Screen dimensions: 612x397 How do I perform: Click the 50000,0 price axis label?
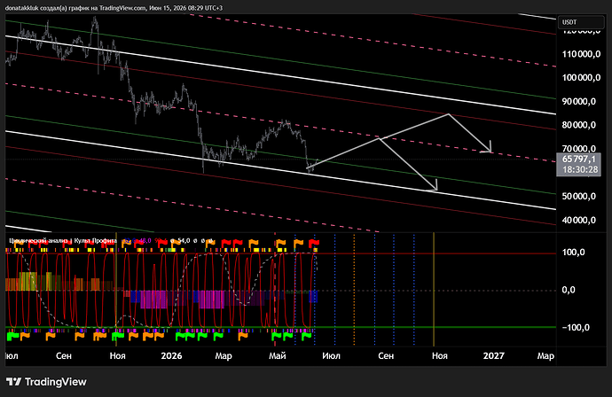579,196
